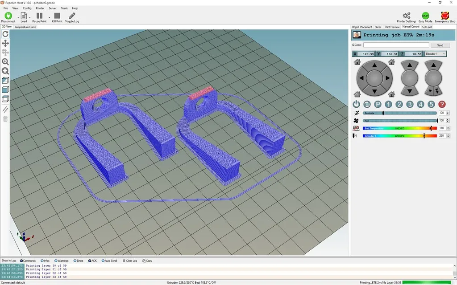Pause the print from the toolbar
This screenshot has height=285, width=457.
coord(39,17)
